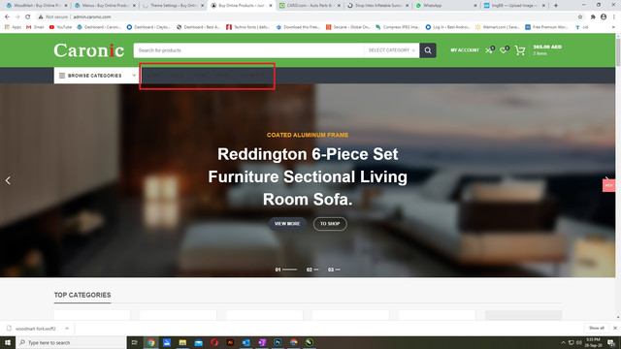Open Photoshop from taskbar

[278, 342]
